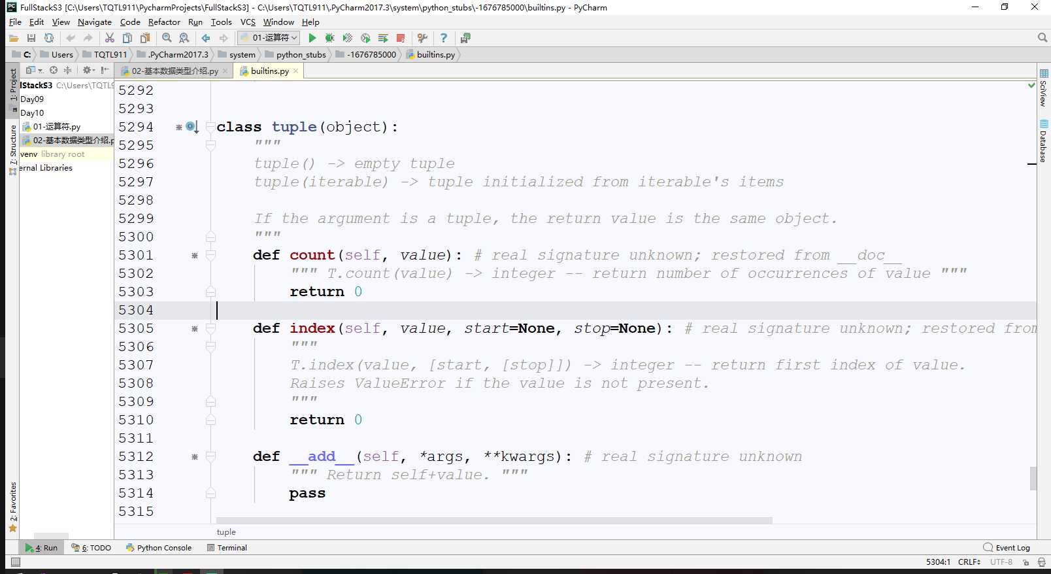Collapse the __add__ method fold marker

point(210,456)
